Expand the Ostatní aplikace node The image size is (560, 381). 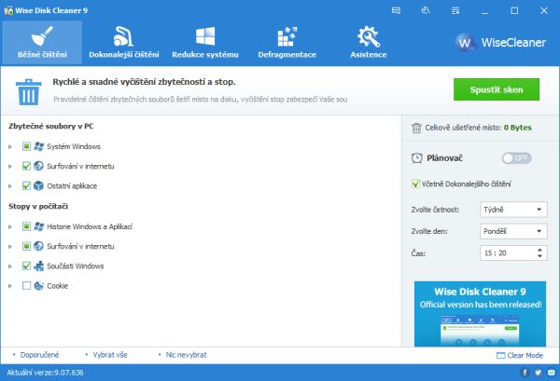point(10,186)
